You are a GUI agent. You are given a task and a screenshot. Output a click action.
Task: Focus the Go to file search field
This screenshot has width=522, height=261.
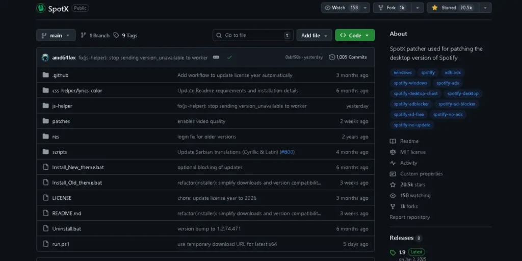click(253, 35)
